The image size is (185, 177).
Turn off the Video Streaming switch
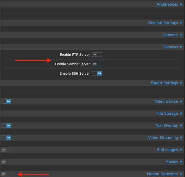pyautogui.click(x=6, y=137)
